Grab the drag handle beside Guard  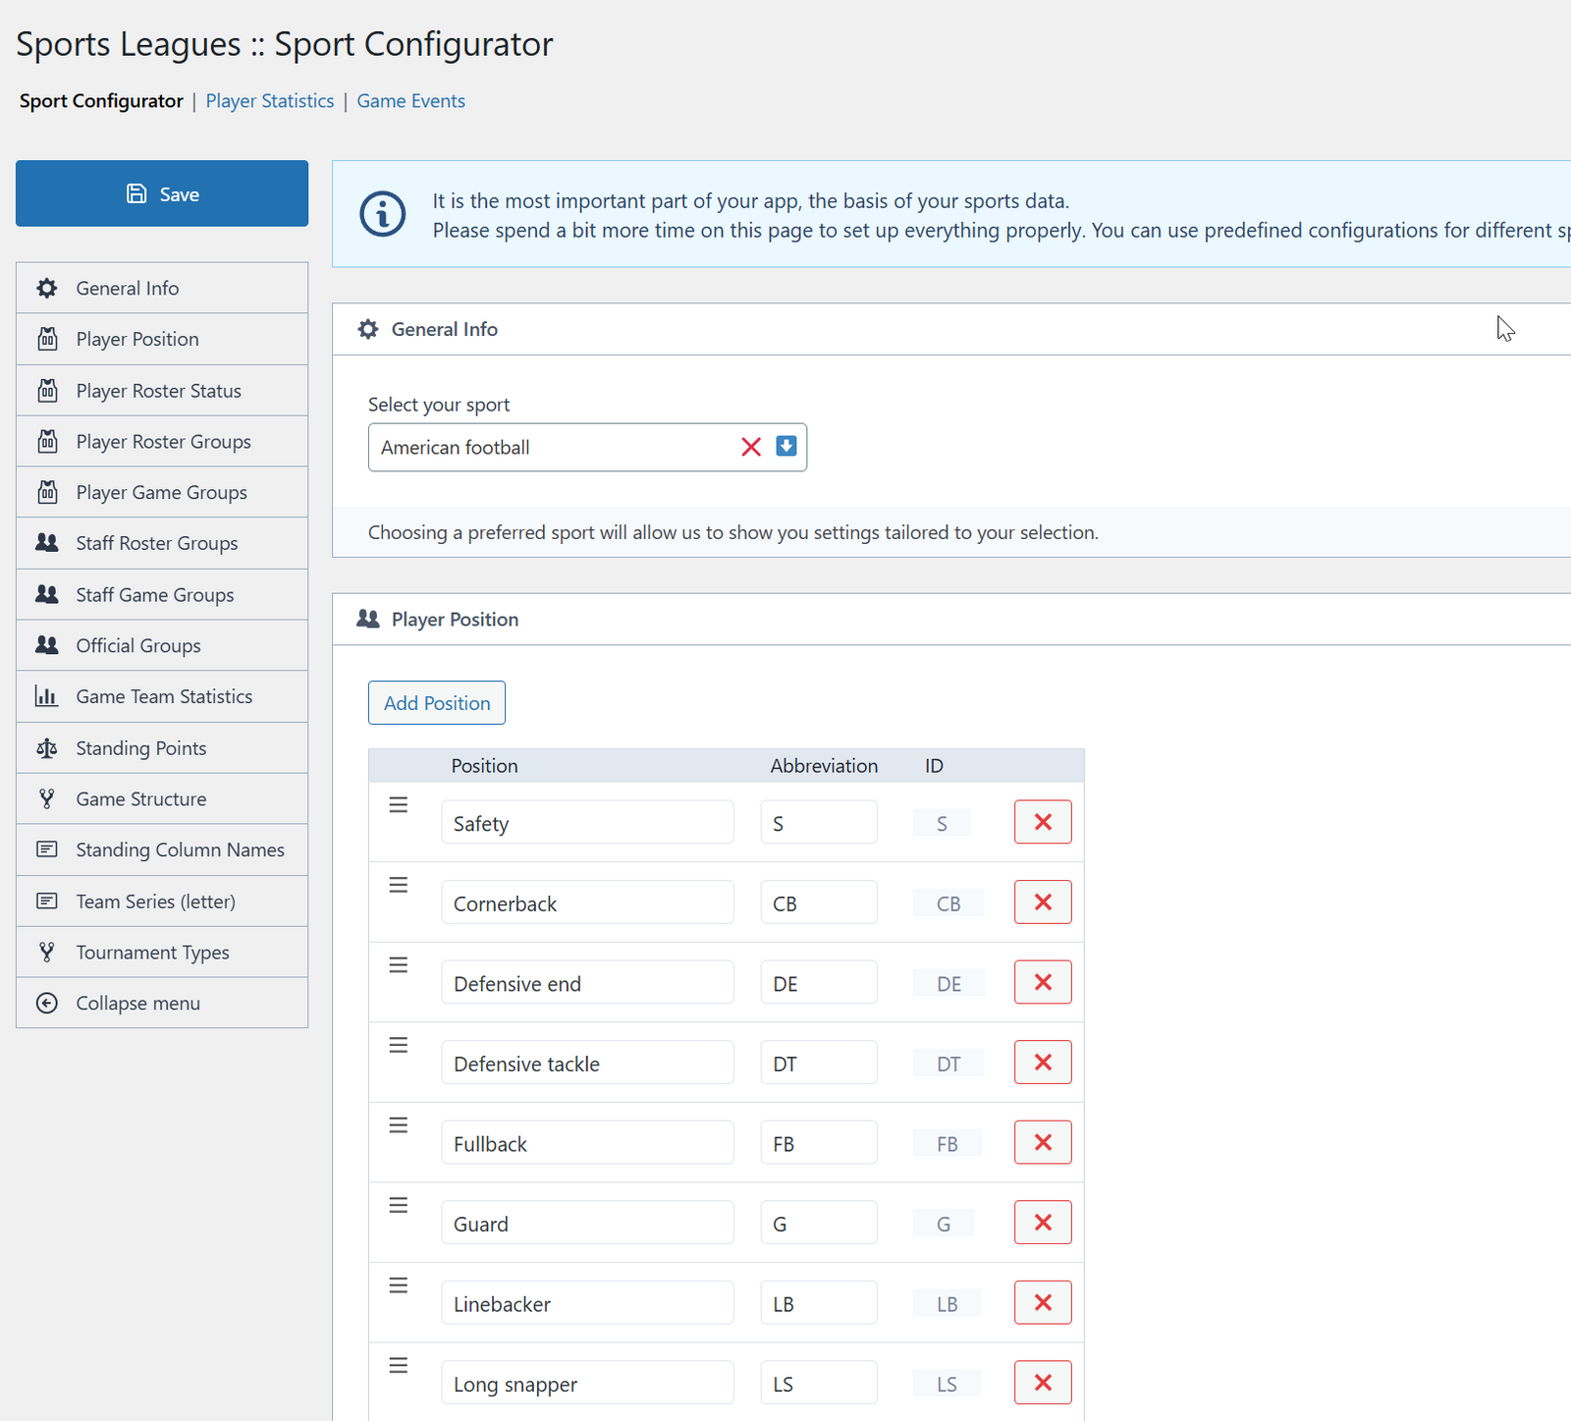(398, 1206)
